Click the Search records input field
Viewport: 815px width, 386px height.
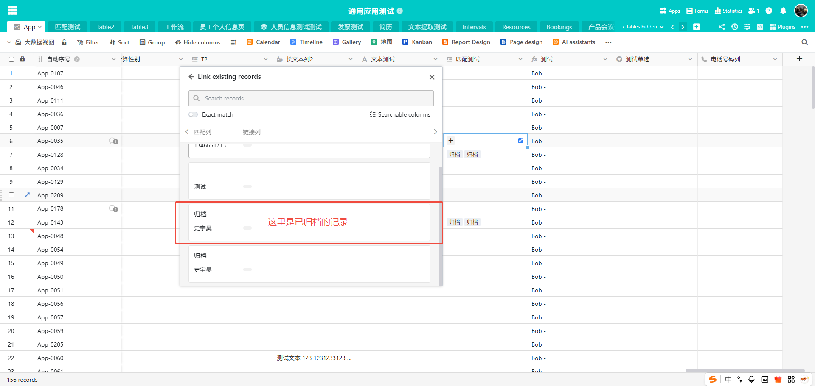pos(311,98)
